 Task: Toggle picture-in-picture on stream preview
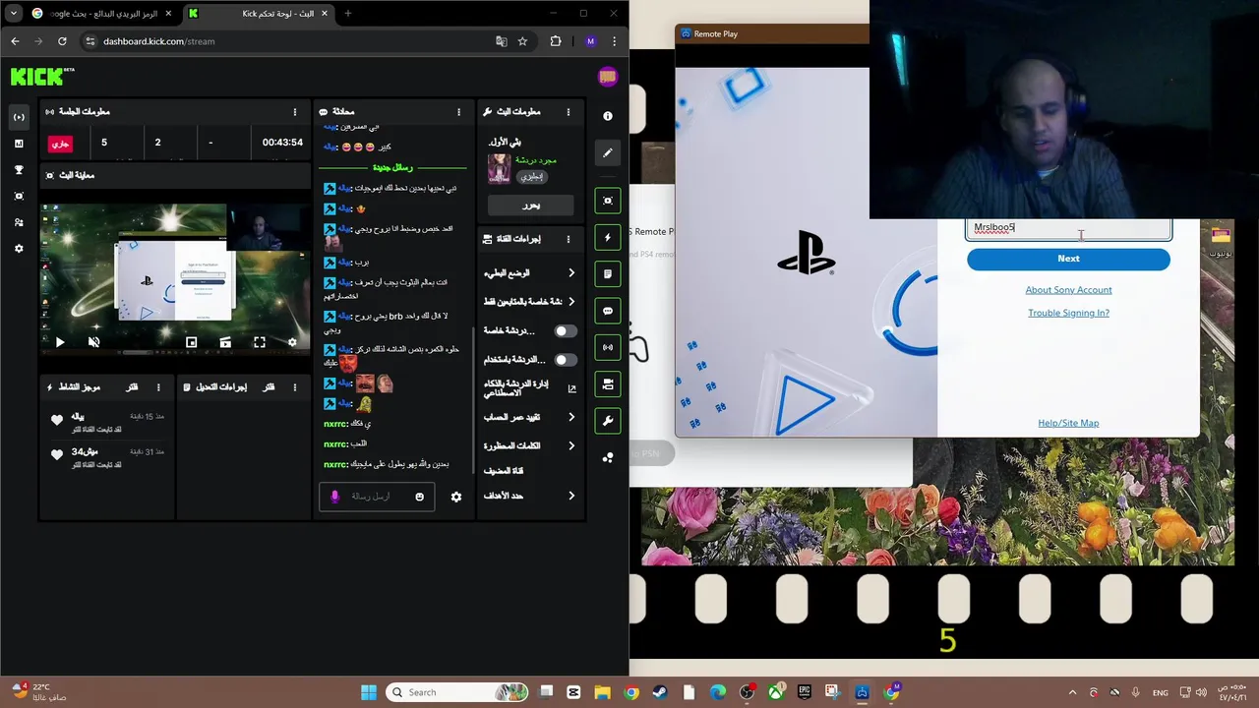(x=192, y=342)
